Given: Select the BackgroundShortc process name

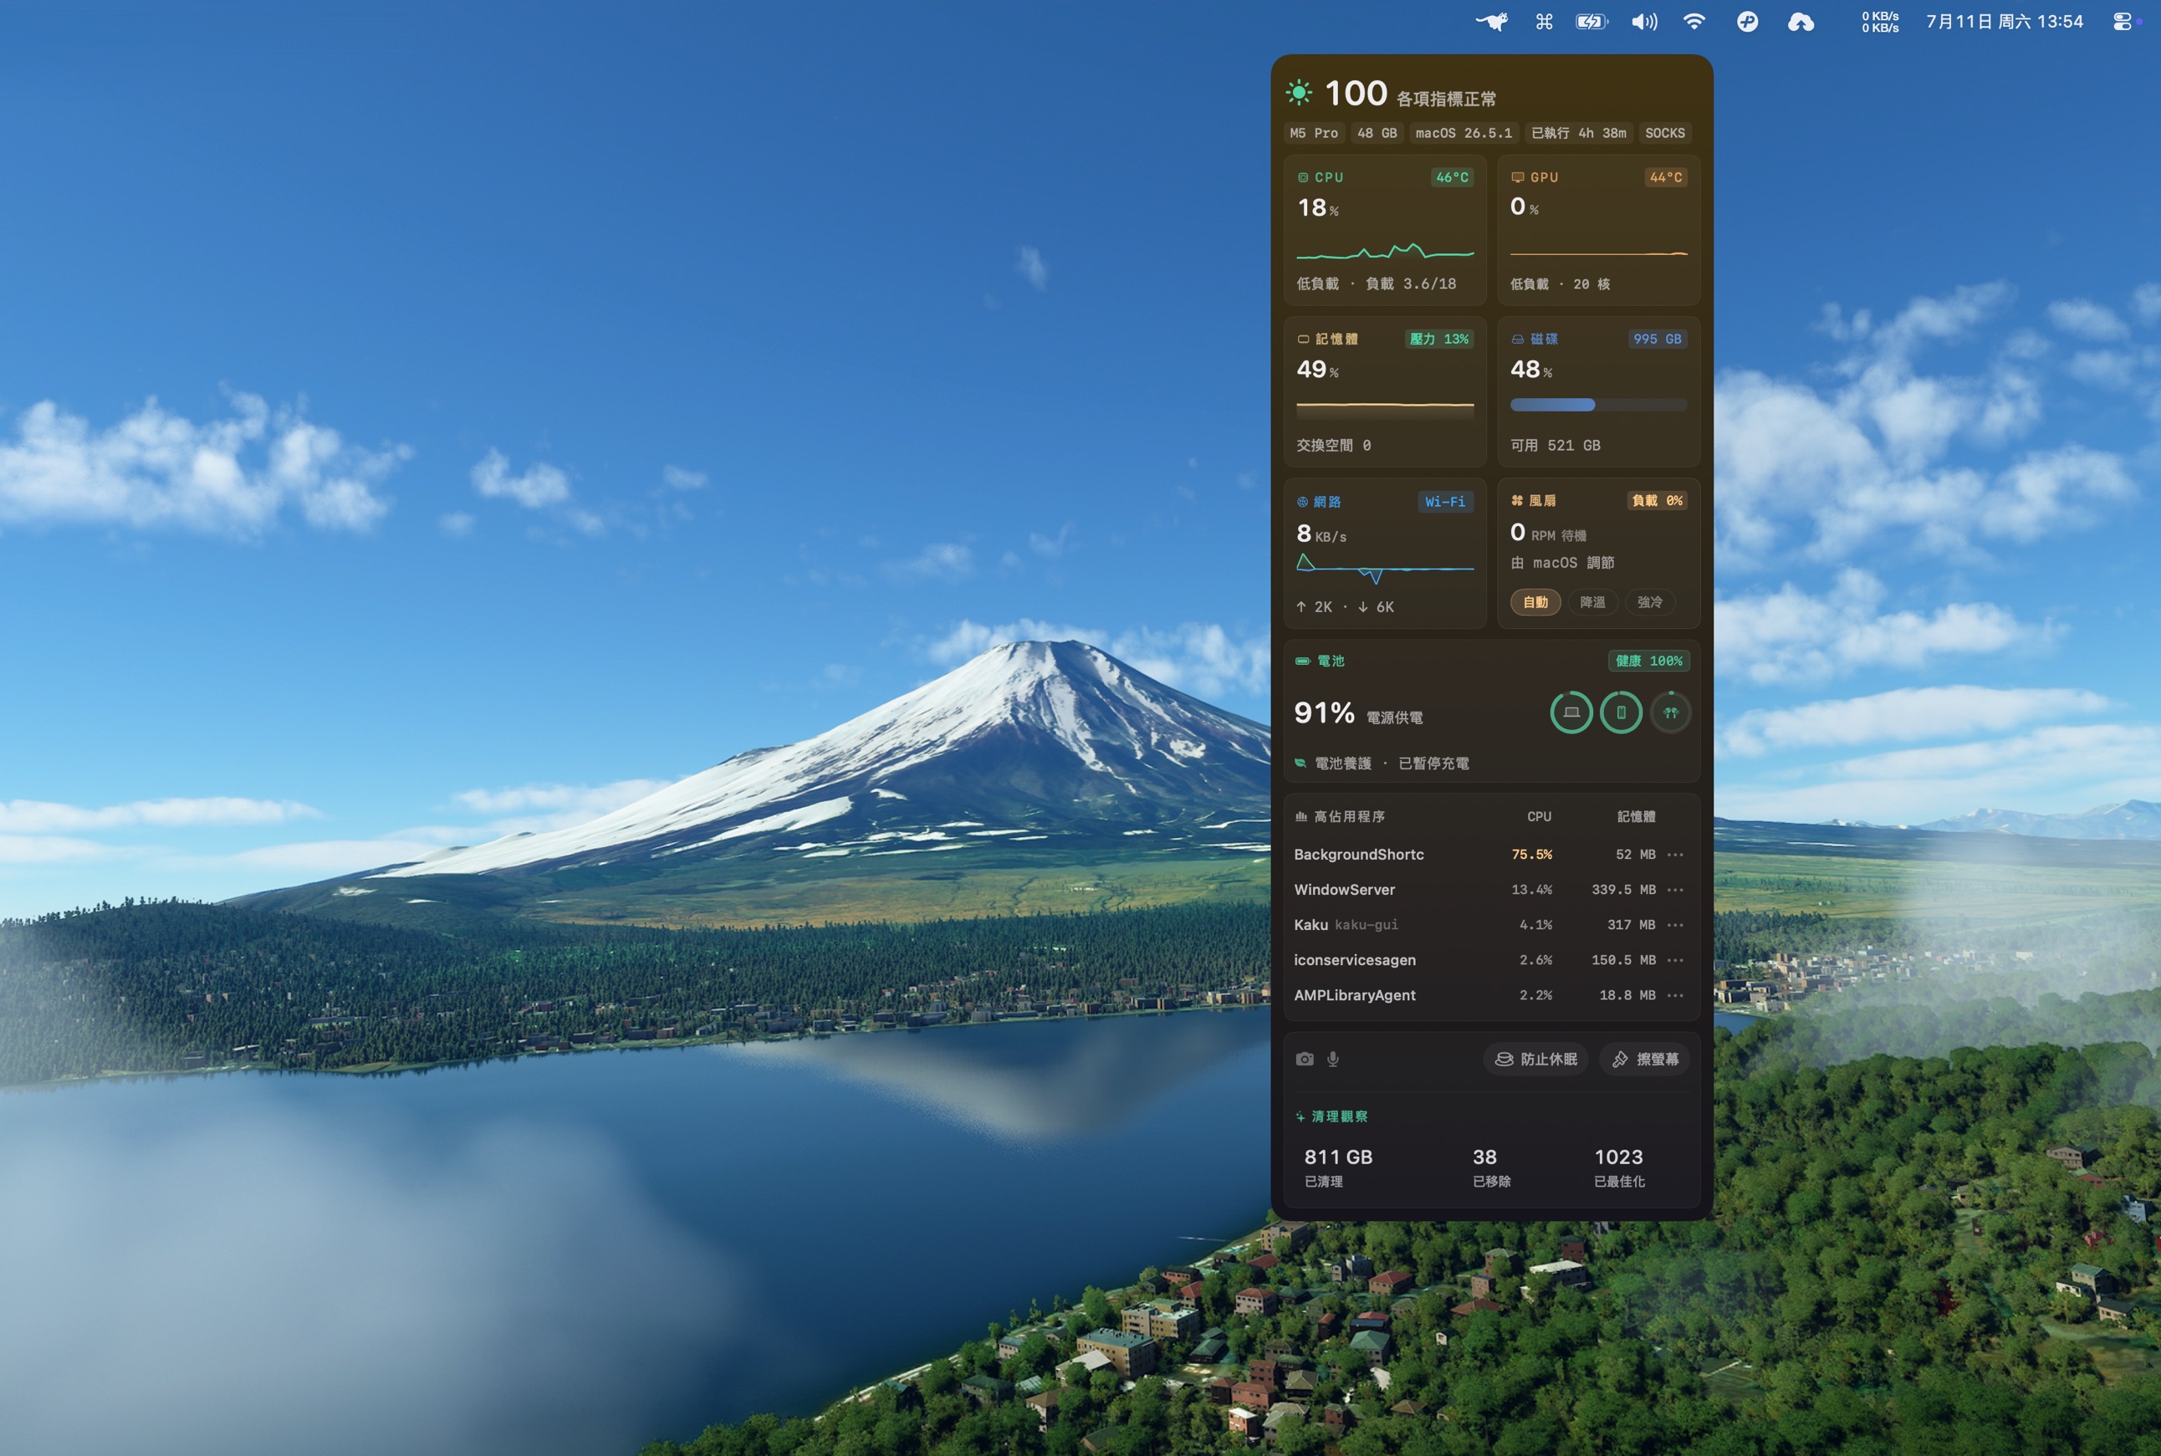Looking at the screenshot, I should (1359, 855).
